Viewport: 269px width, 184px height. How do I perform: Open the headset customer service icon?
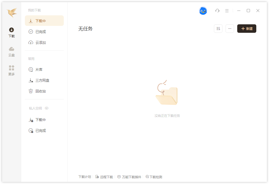point(217,11)
